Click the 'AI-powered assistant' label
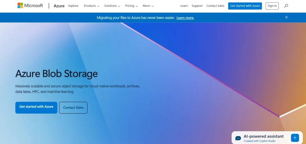 [264, 136]
